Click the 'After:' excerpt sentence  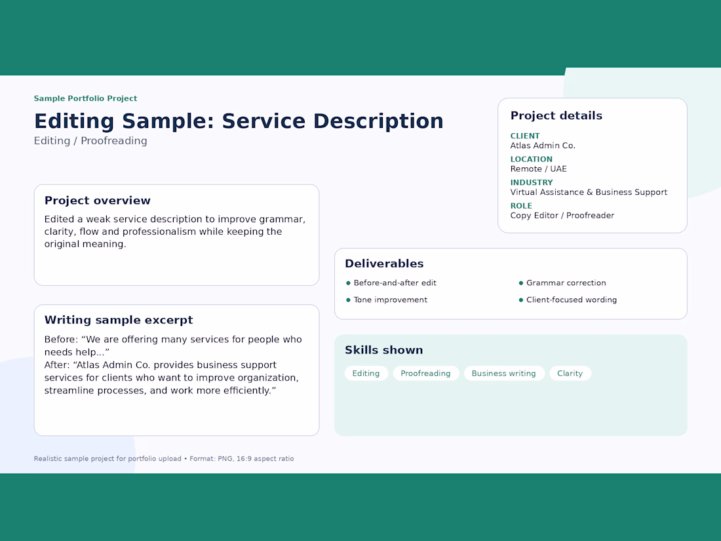172,378
